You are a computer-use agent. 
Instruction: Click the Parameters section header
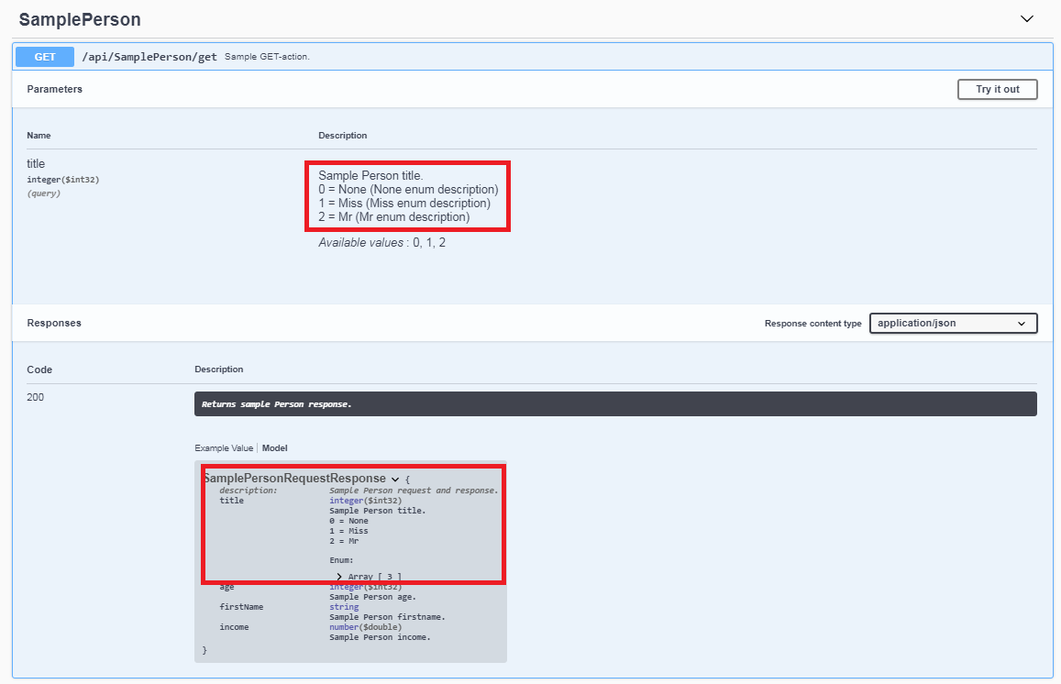pyautogui.click(x=55, y=89)
